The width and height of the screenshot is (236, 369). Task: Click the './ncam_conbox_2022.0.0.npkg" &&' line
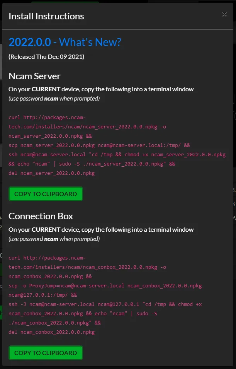tap(54, 323)
